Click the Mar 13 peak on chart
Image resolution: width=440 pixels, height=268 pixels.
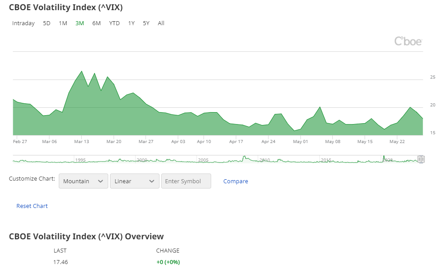click(x=82, y=71)
